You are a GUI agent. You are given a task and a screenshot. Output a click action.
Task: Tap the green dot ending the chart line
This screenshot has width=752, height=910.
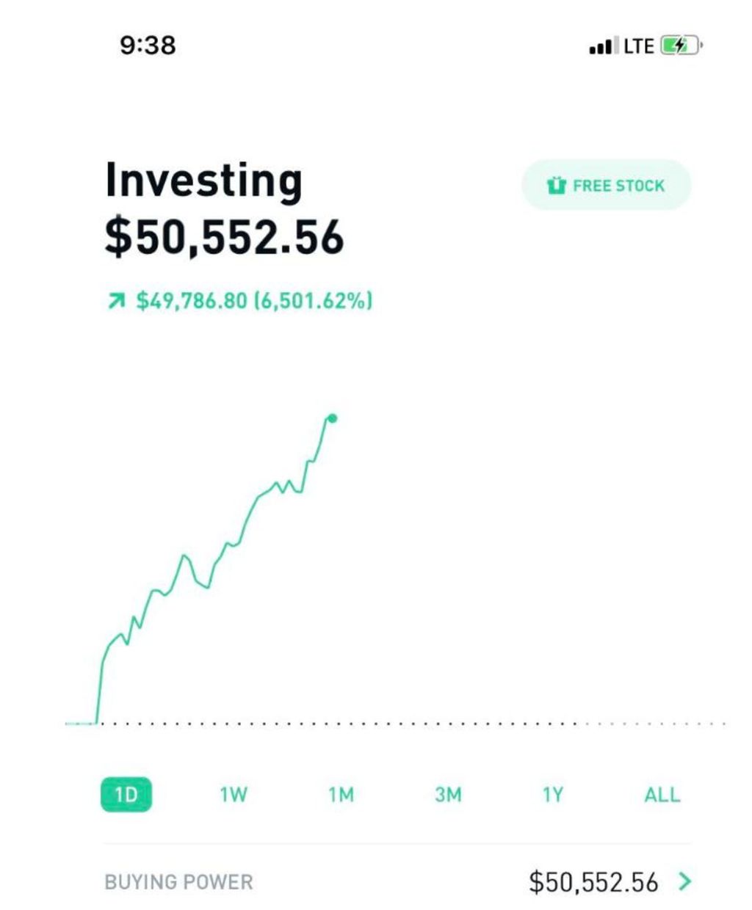[332, 418]
